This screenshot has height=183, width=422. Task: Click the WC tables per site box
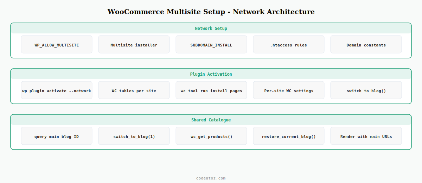point(134,90)
